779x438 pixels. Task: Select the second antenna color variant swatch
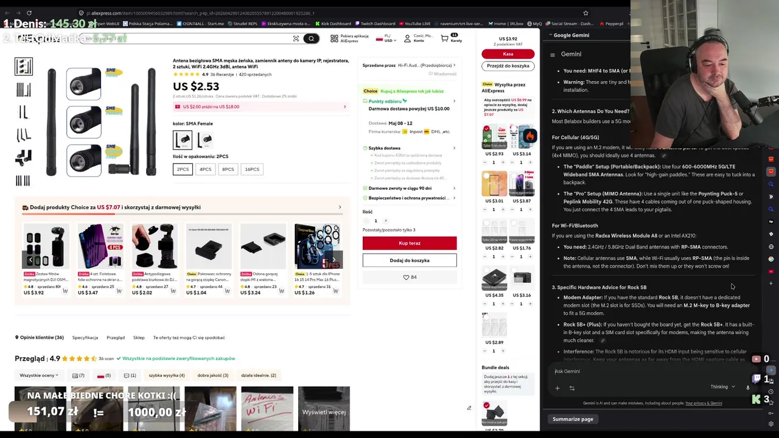pos(205,139)
